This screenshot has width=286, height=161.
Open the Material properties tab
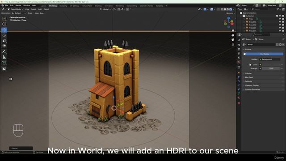(x=239, y=97)
